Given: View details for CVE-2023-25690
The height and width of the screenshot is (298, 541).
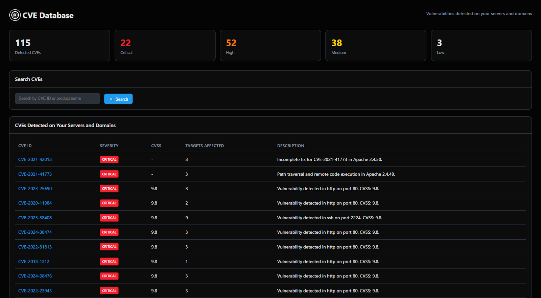Looking at the screenshot, I should [x=35, y=189].
